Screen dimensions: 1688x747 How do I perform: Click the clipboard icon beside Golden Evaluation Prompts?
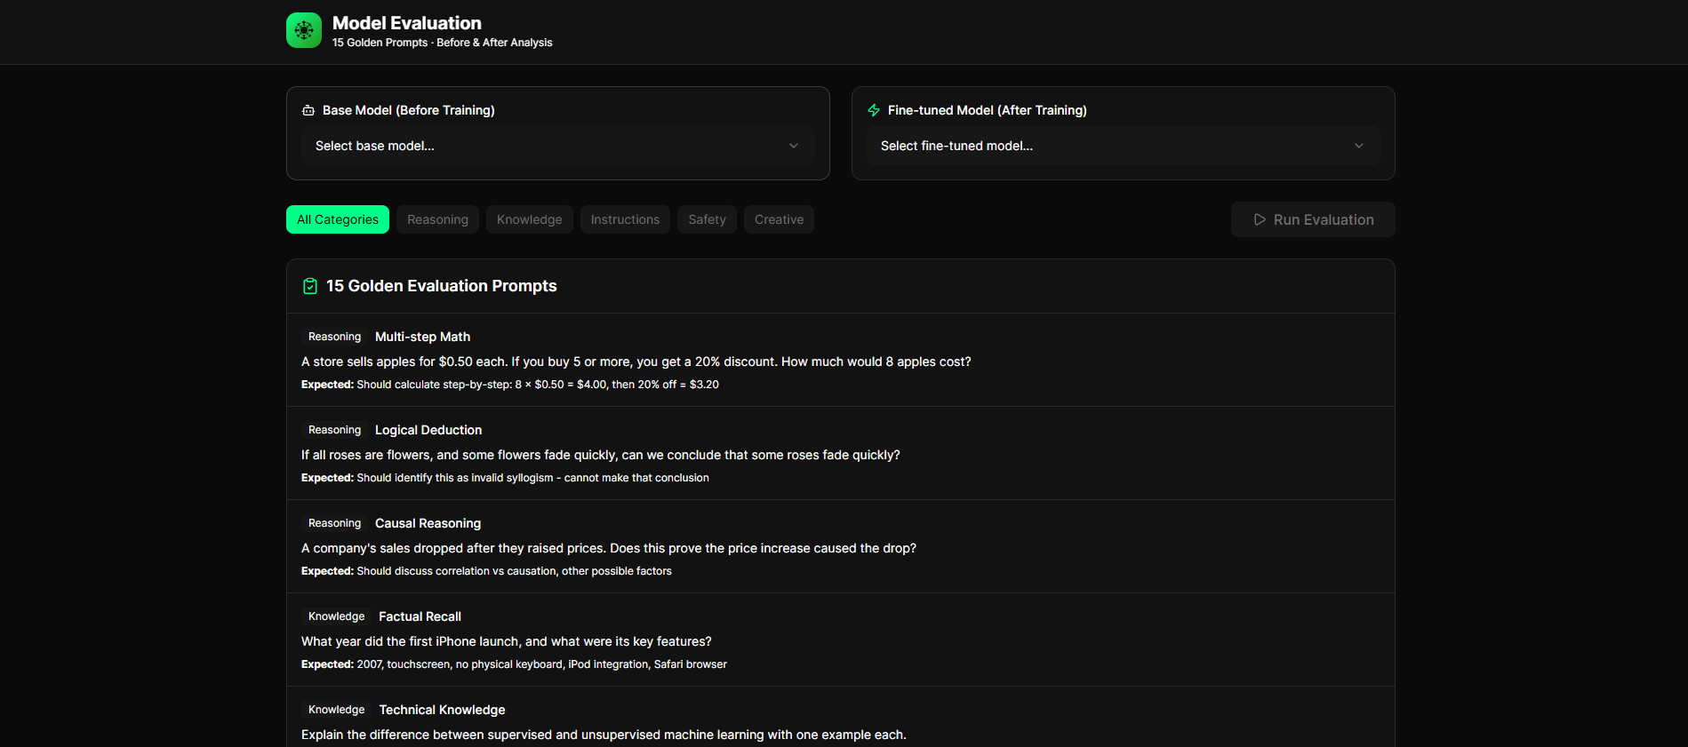[310, 286]
